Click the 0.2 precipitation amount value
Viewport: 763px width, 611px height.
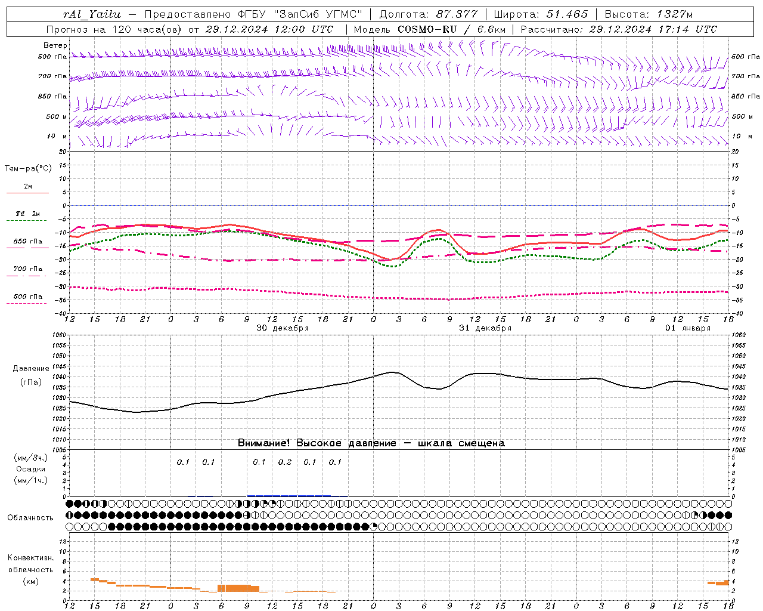pos(285,462)
